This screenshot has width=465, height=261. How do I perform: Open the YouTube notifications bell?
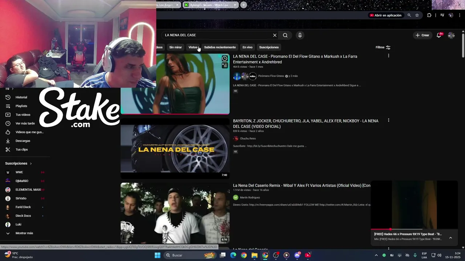click(439, 35)
